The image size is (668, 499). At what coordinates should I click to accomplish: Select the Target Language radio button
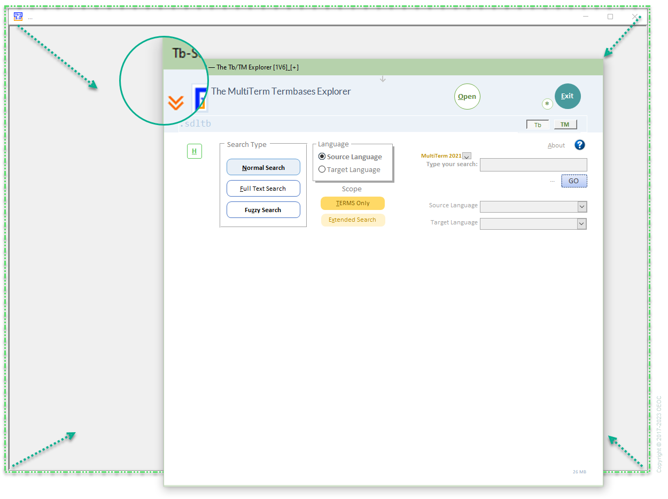tap(322, 169)
